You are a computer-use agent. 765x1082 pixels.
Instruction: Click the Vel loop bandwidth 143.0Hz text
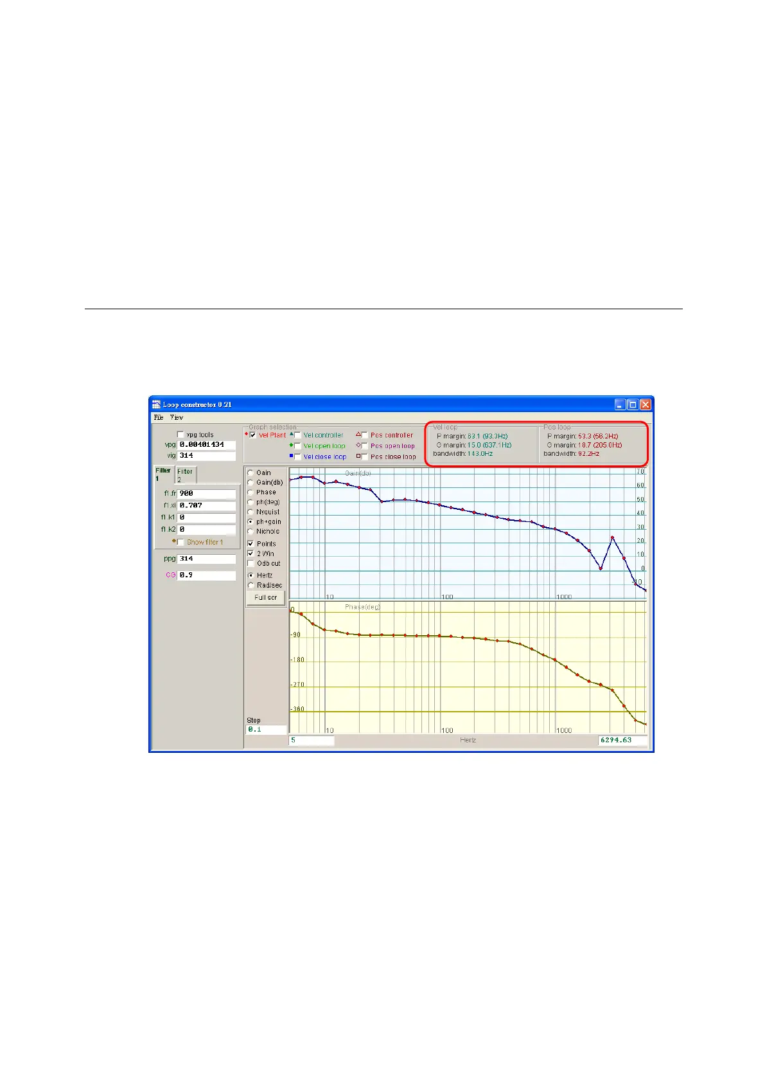pos(462,454)
